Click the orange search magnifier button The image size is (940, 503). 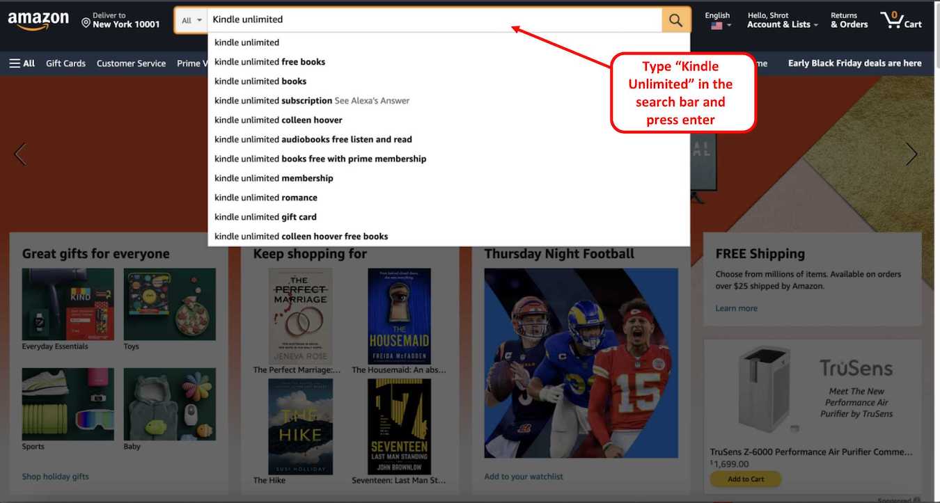pos(675,20)
